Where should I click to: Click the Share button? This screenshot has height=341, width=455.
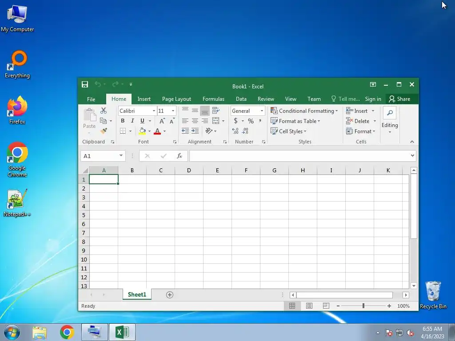(x=400, y=99)
